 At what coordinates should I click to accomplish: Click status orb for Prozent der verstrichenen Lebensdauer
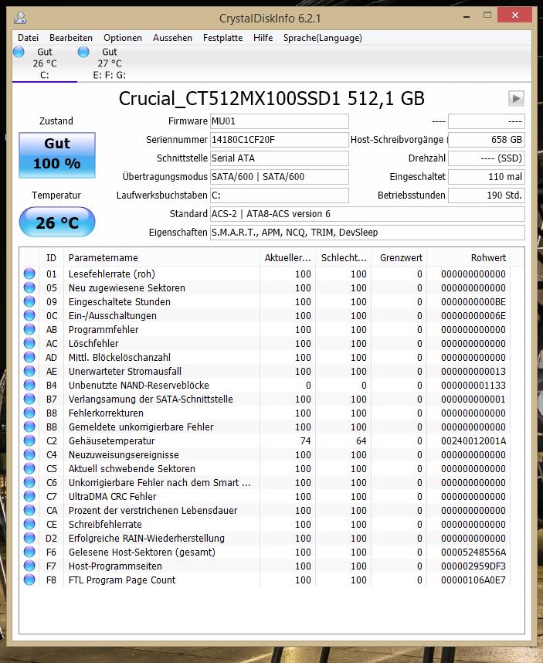click(x=29, y=510)
